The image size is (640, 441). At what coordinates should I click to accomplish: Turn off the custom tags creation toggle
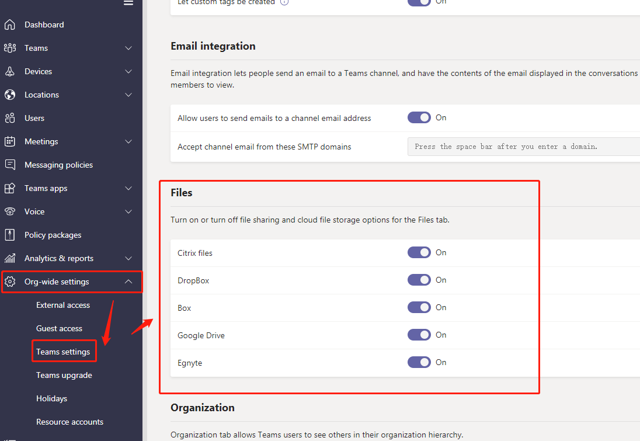[419, 2]
